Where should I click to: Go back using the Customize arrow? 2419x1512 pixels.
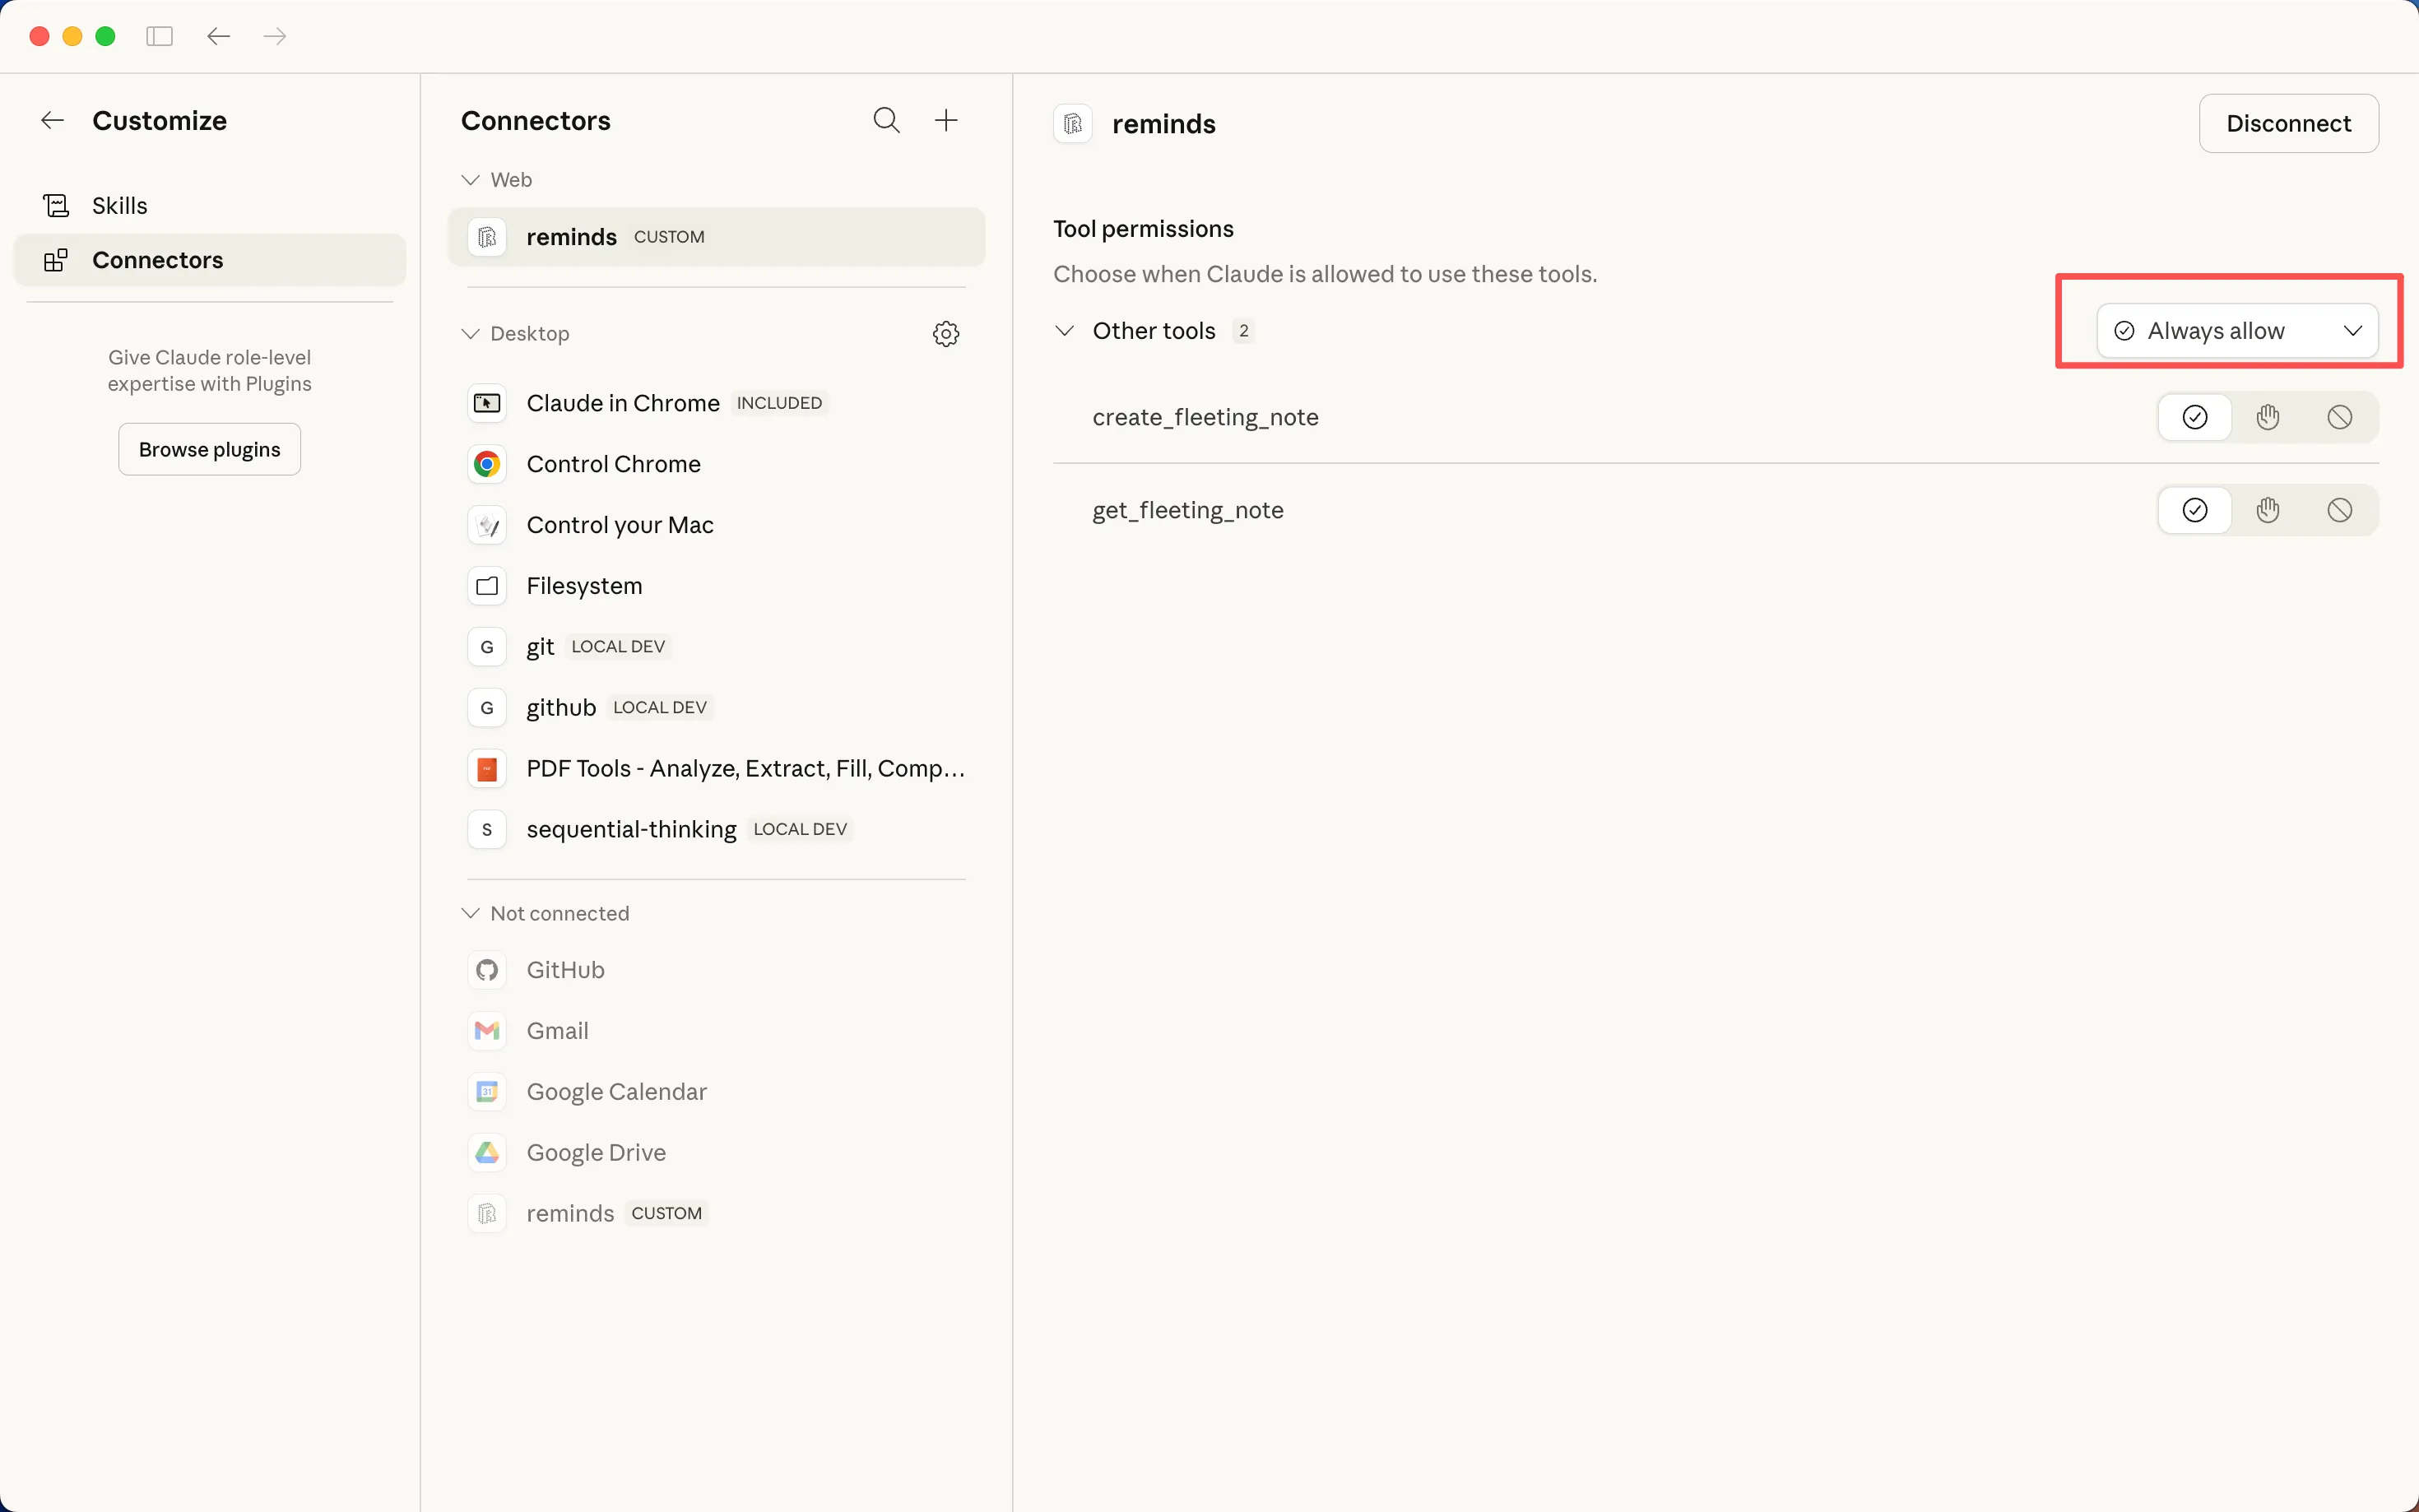click(52, 121)
